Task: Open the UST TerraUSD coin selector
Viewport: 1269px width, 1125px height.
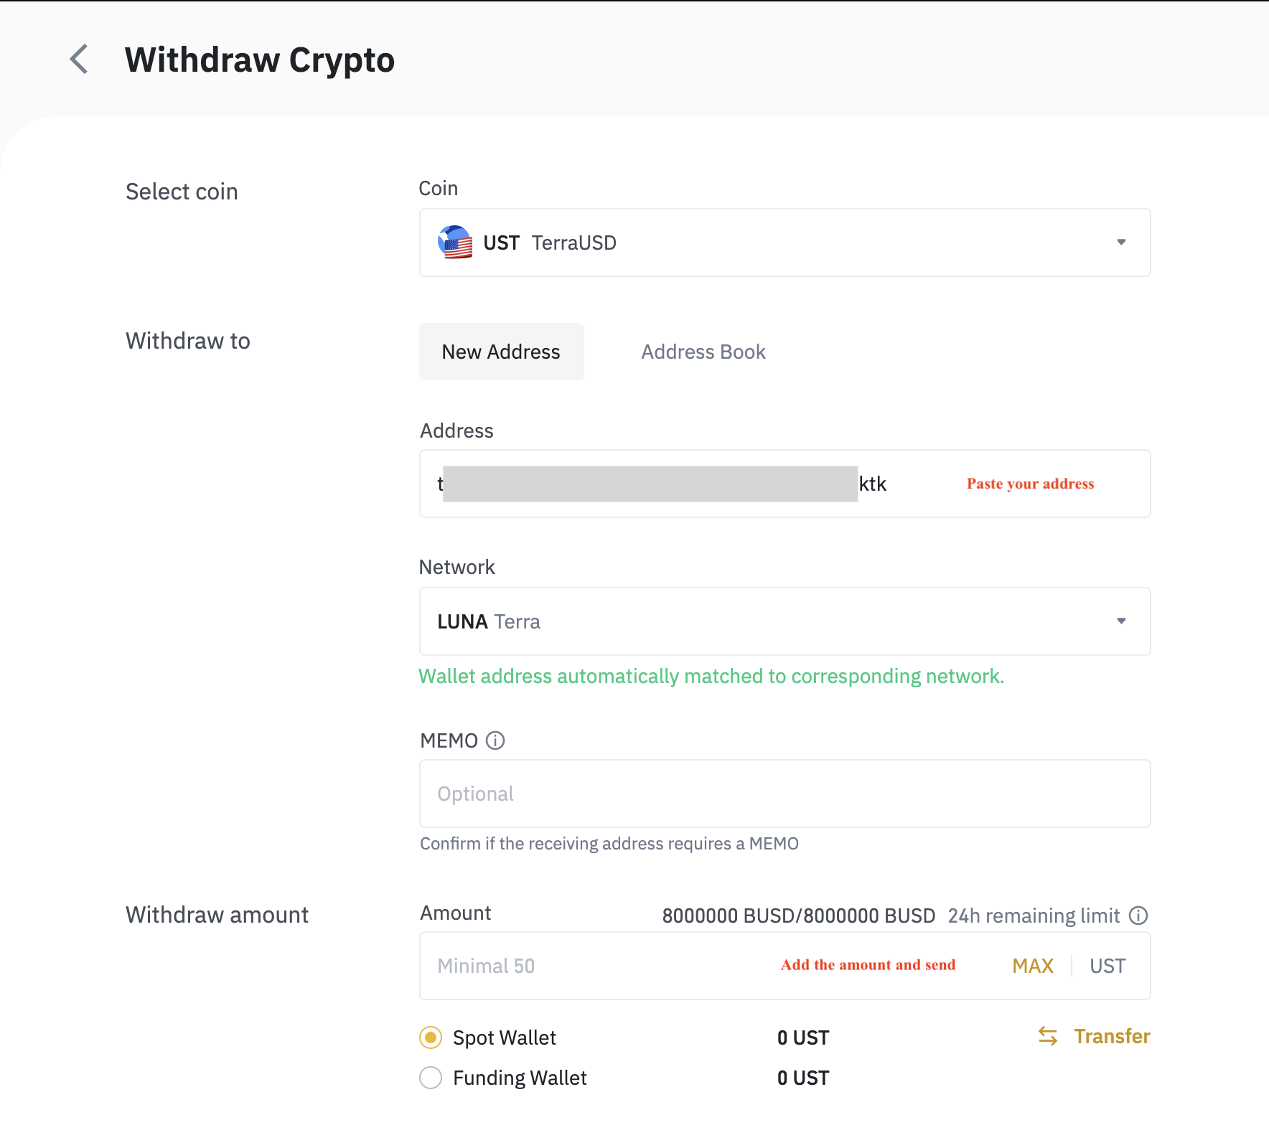Action: [x=785, y=243]
